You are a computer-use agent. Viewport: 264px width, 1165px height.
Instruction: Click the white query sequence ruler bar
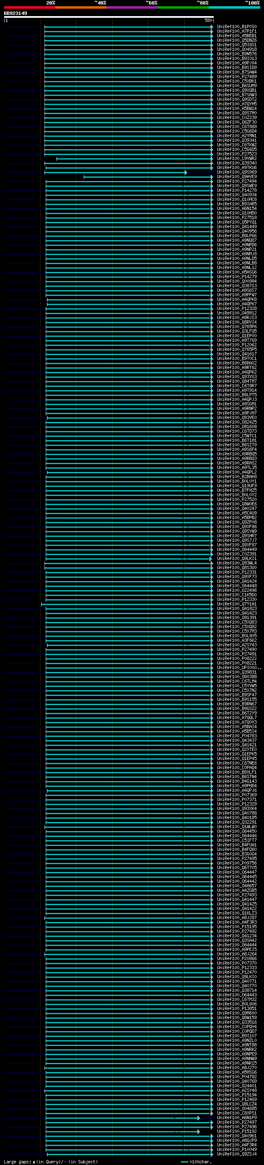coord(108,17)
